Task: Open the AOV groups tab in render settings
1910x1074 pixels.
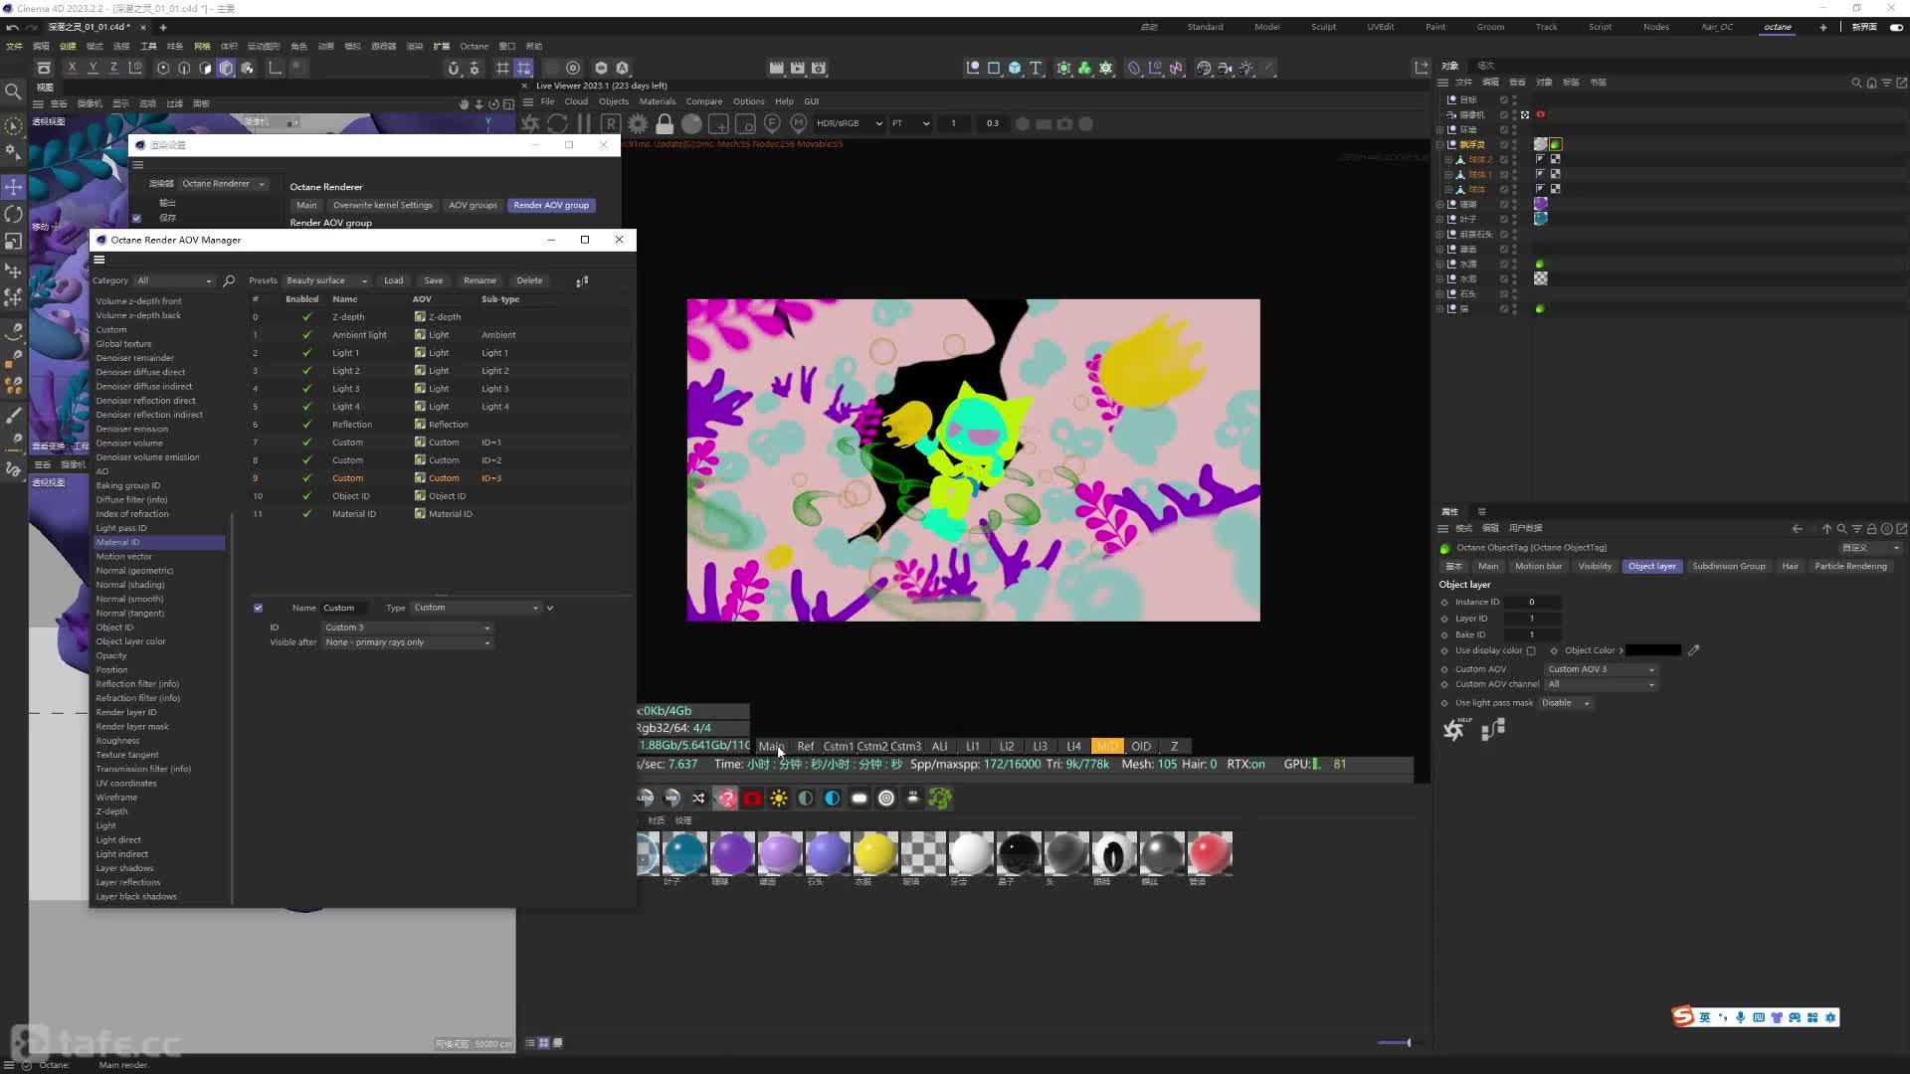Action: (473, 205)
